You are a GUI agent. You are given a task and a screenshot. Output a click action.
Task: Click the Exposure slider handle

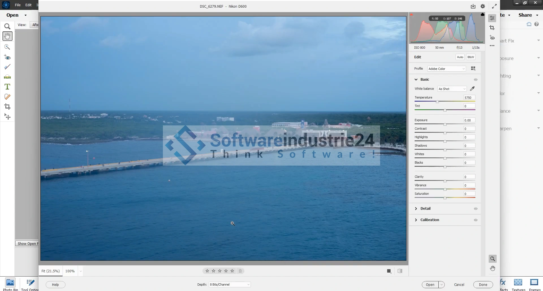pyautogui.click(x=445, y=125)
